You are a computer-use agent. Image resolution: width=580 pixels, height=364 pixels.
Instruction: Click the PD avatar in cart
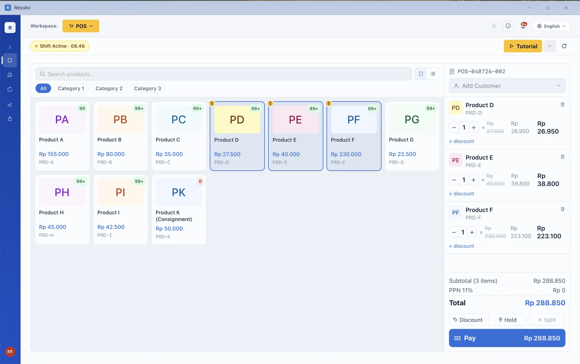[456, 108]
